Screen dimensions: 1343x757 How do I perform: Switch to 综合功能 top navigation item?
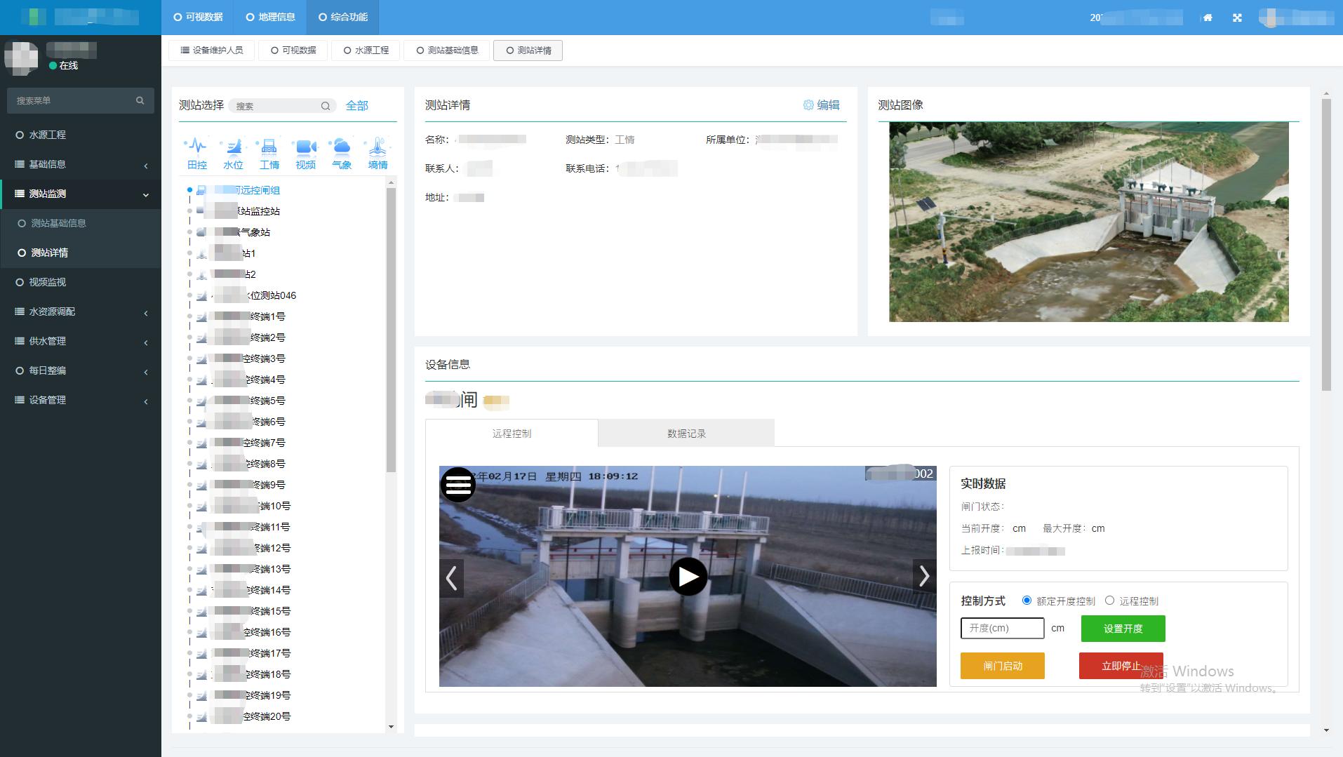pos(342,17)
